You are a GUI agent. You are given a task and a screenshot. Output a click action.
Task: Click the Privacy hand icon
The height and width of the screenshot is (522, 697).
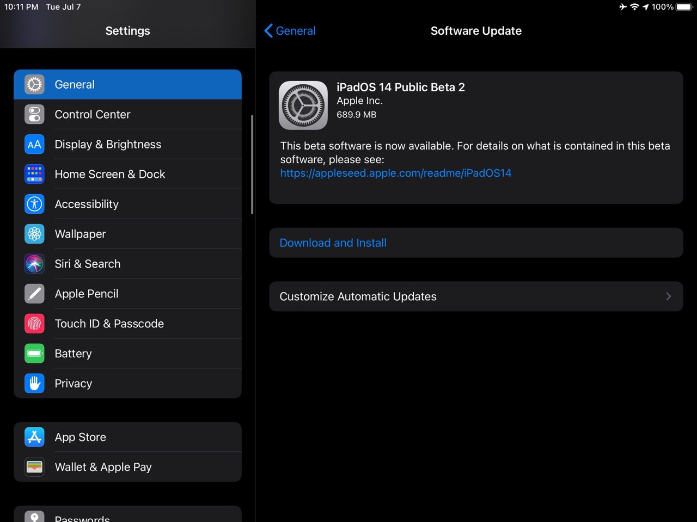(34, 383)
